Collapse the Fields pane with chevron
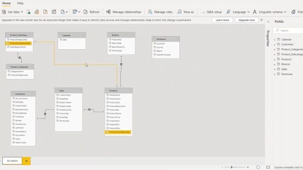Viewport: 303px width, 170px height. click(x=268, y=22)
